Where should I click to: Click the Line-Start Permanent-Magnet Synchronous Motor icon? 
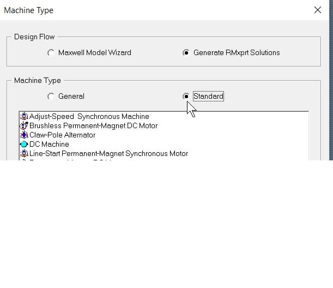point(24,153)
